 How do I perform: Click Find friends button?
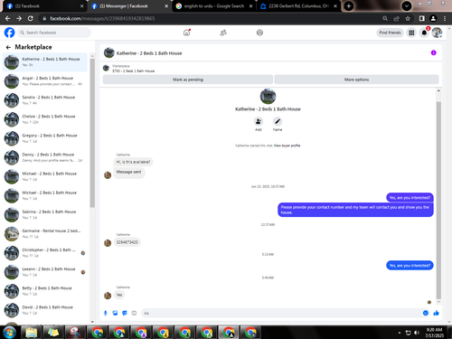(x=390, y=33)
